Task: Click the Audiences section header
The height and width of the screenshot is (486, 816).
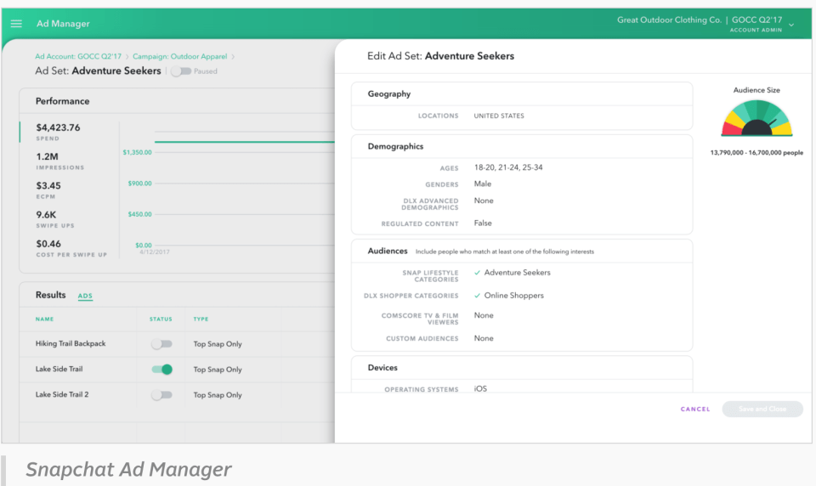Action: point(388,251)
